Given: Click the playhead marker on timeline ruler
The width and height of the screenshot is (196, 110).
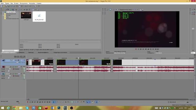Looking at the screenshot, I should click(x=78, y=58).
